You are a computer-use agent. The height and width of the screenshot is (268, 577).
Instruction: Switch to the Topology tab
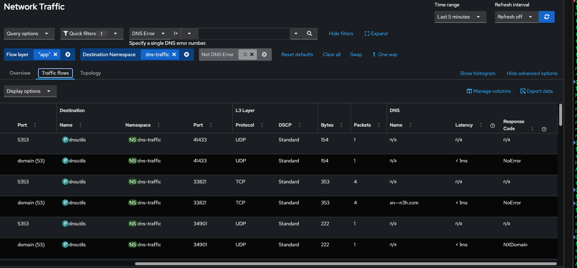pos(90,73)
